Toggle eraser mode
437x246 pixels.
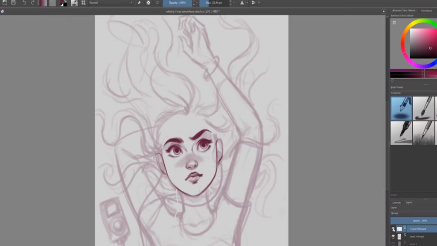[x=139, y=3]
